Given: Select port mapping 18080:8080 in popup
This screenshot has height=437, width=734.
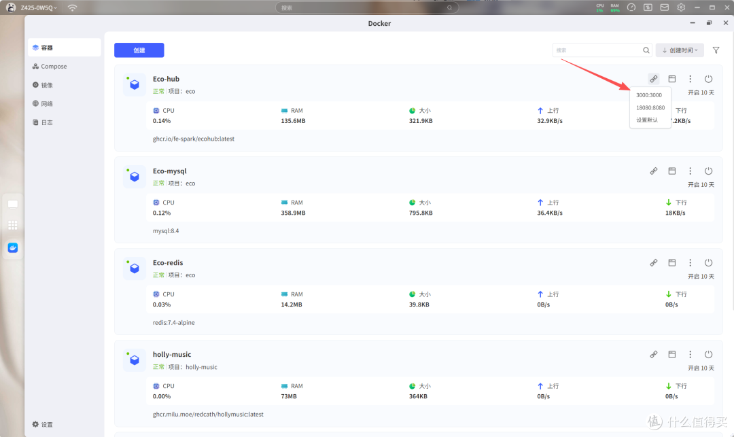Looking at the screenshot, I should (x=650, y=107).
